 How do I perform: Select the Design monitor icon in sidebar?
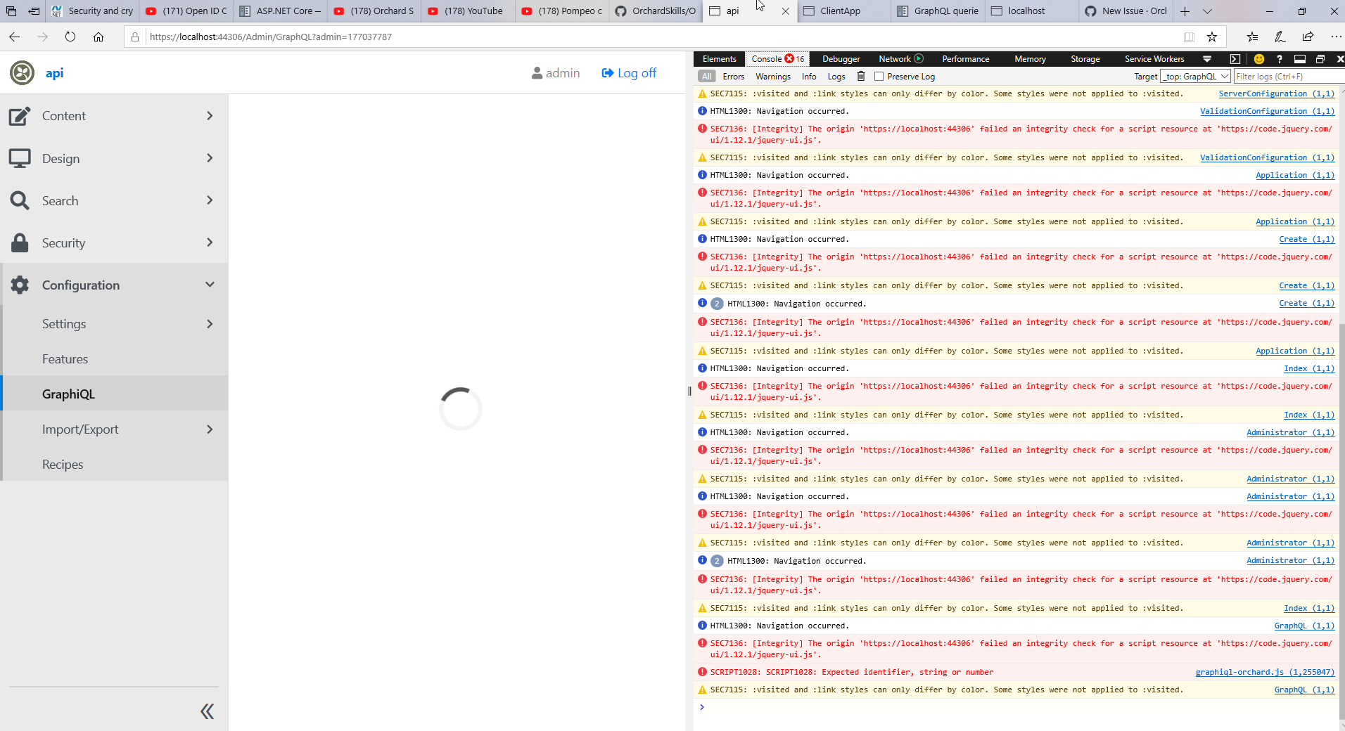tap(20, 158)
